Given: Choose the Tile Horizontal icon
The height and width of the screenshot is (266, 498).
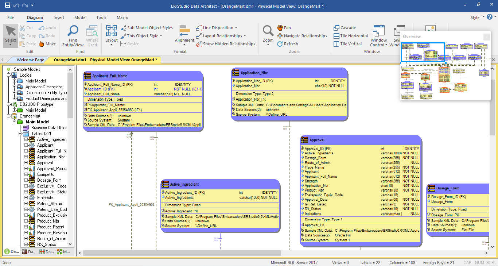Looking at the screenshot, I should click(x=336, y=36).
